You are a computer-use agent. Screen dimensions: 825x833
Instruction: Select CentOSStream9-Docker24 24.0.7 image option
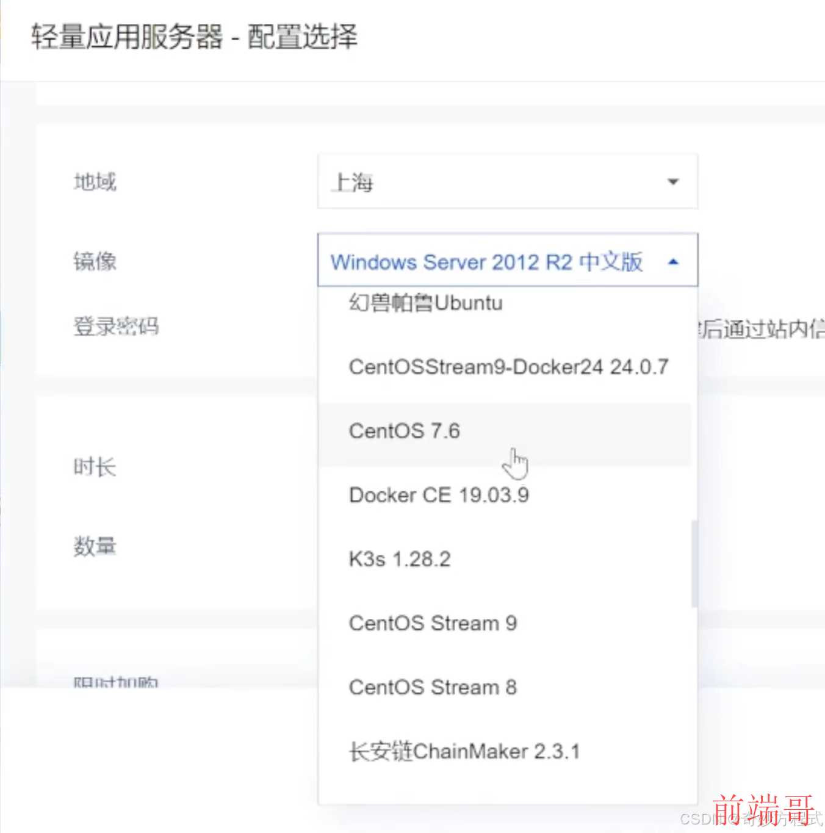click(x=505, y=367)
